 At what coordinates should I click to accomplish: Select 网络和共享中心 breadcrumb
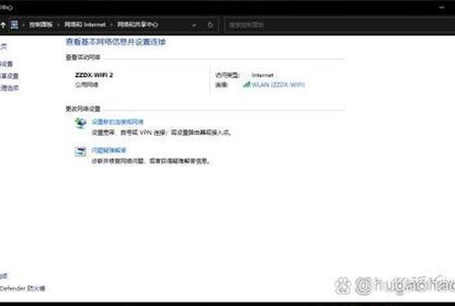click(x=137, y=25)
